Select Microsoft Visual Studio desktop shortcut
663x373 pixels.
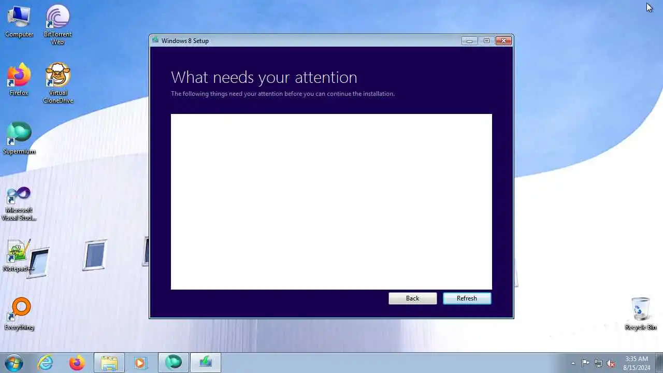pos(19,204)
